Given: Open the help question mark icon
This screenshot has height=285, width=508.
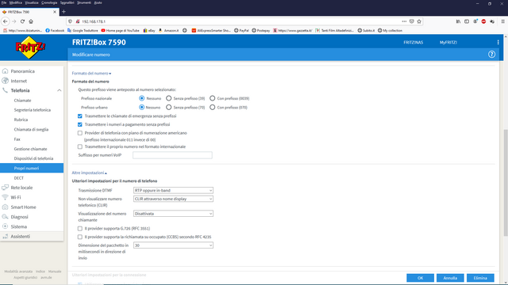Looking at the screenshot, I should (491, 55).
